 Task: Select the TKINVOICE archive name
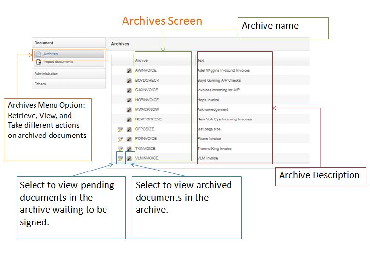(145, 148)
